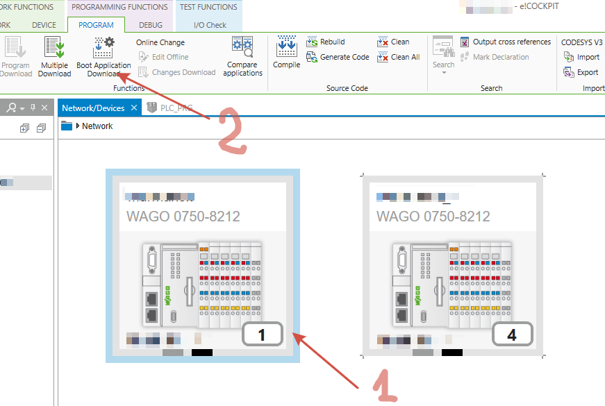Click the Clean All icon
605x406 pixels.
383,57
